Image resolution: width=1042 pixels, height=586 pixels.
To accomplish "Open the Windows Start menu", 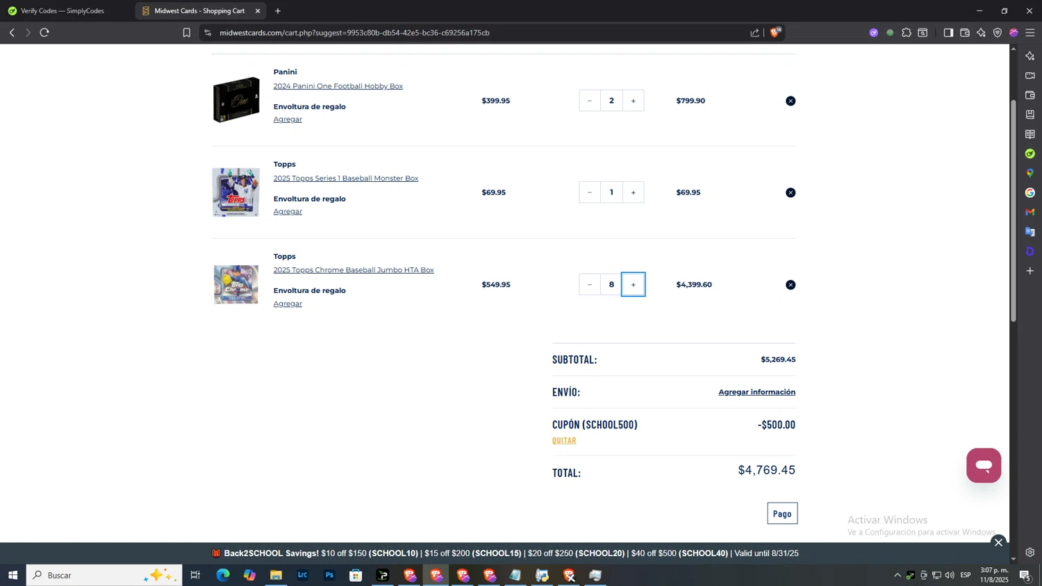I will (13, 575).
